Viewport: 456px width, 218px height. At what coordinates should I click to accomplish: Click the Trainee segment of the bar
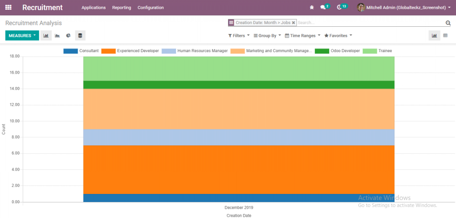[239, 69]
